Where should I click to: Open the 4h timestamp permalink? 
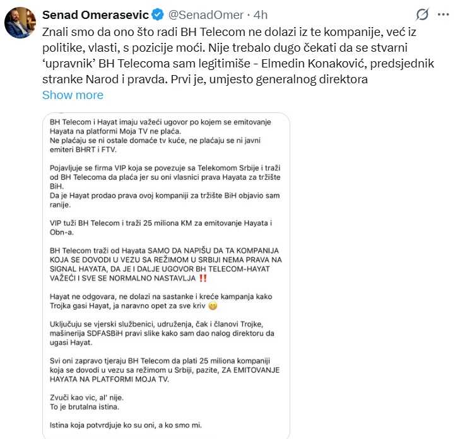(261, 15)
